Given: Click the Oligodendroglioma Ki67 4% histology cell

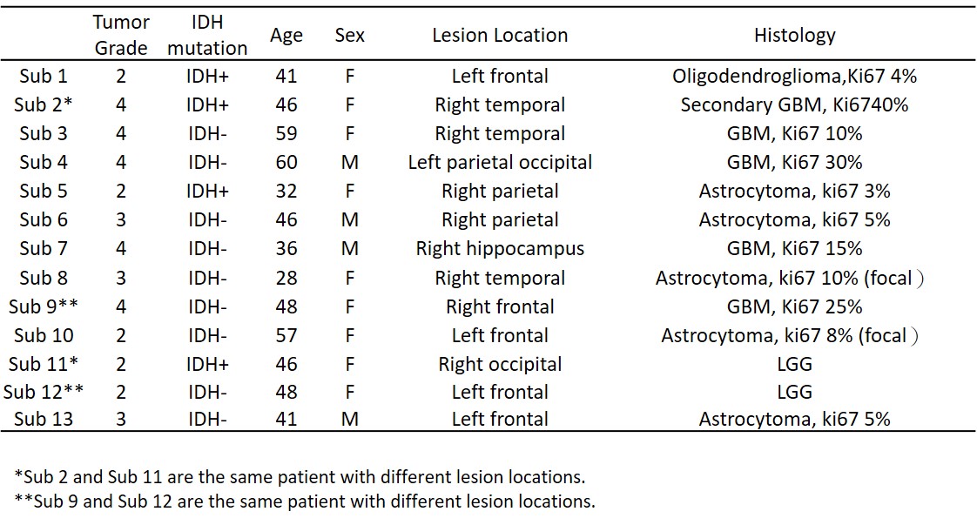Looking at the screenshot, I should [x=794, y=77].
